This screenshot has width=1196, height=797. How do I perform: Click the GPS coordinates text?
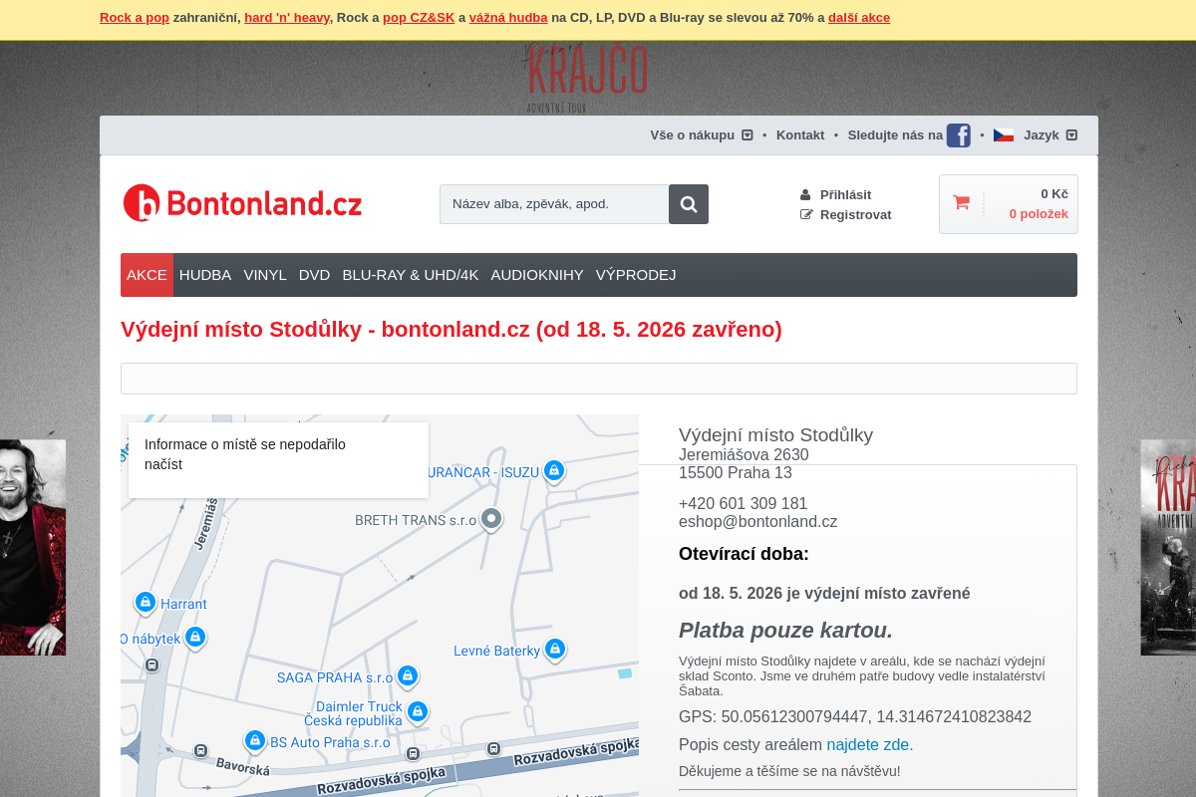click(x=855, y=717)
